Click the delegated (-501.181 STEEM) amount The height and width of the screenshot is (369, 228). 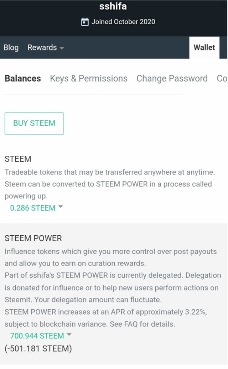38,348
